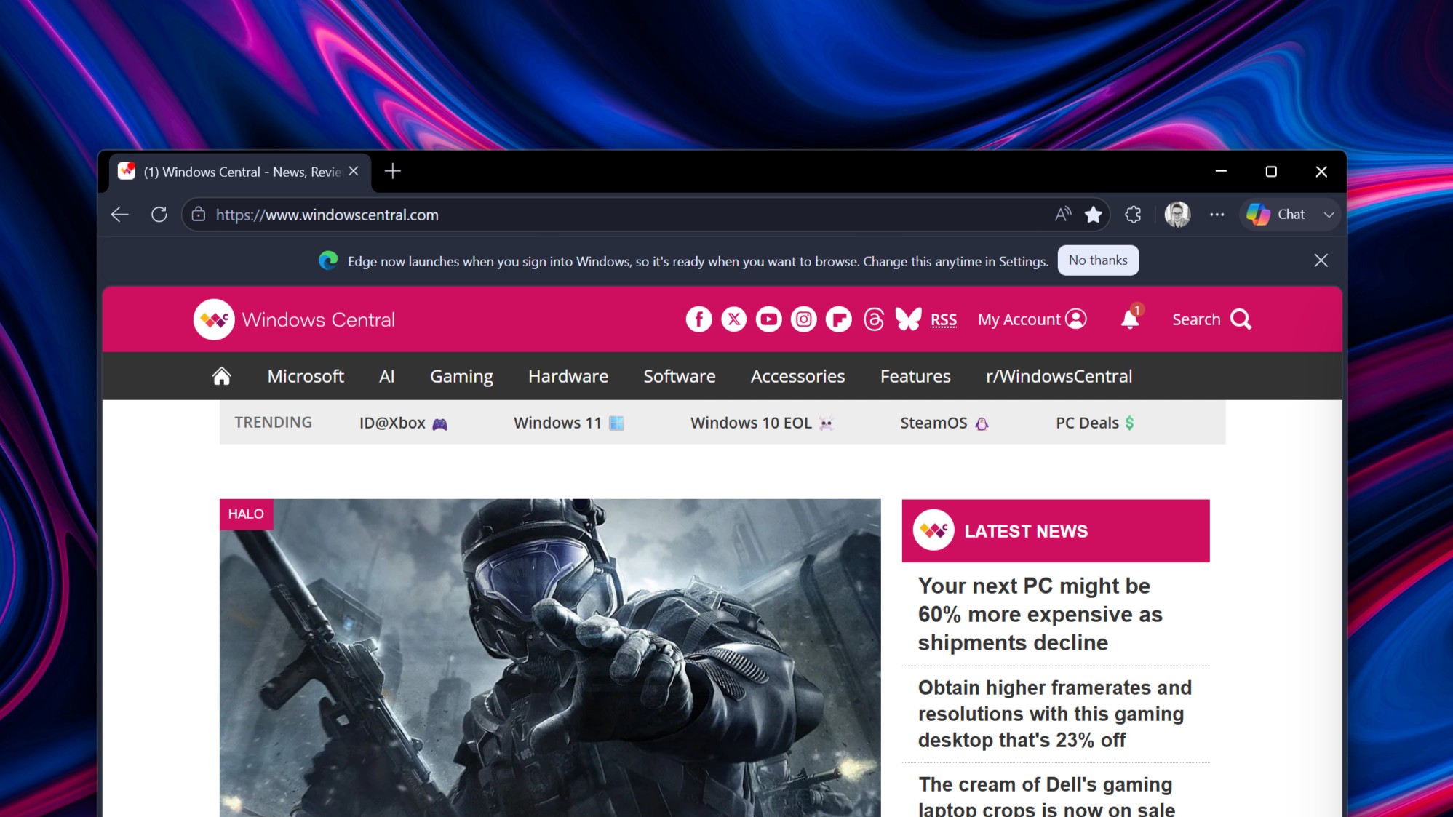Select the Instagram icon in the header

tap(803, 319)
